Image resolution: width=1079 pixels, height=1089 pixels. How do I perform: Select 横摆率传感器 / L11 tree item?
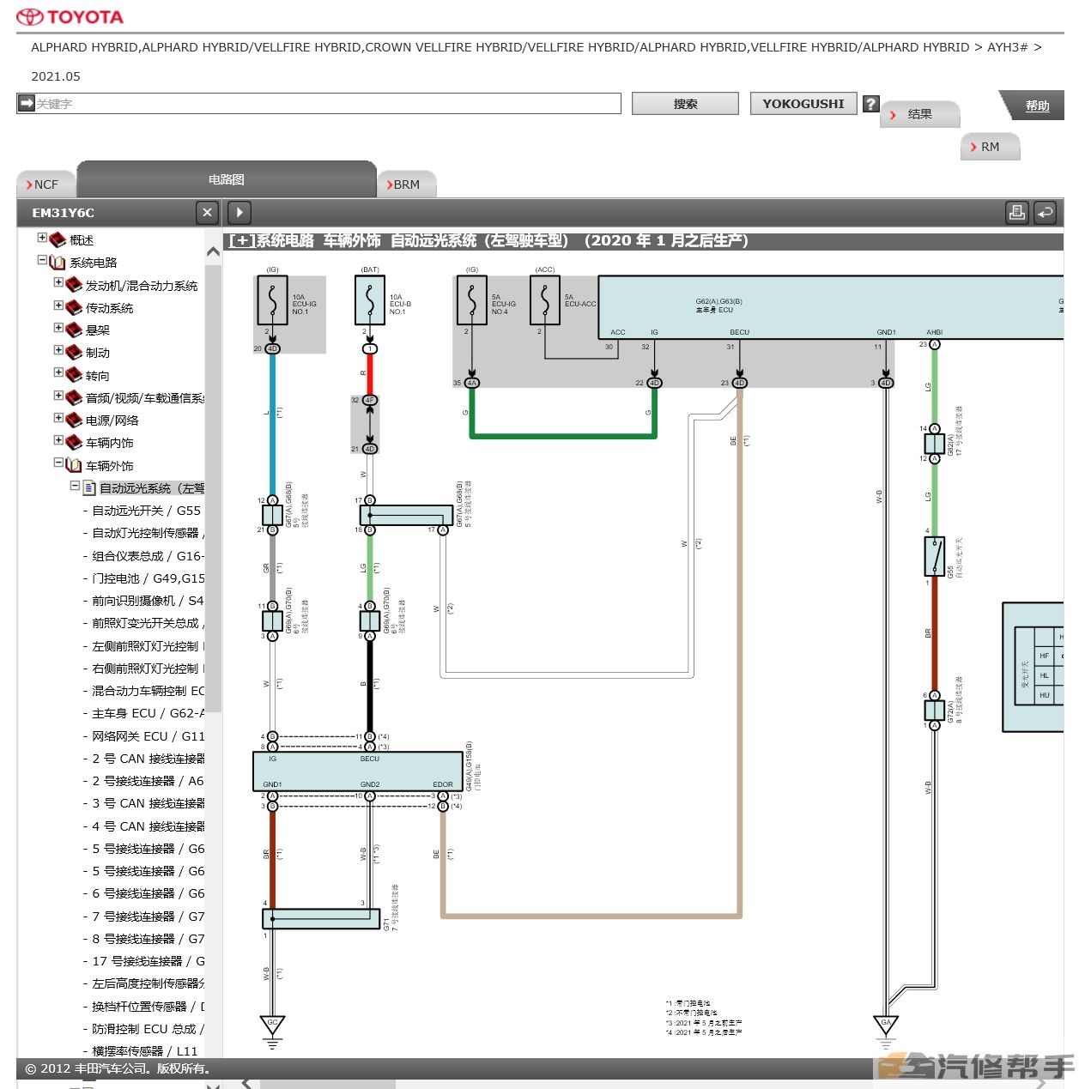point(144,1051)
